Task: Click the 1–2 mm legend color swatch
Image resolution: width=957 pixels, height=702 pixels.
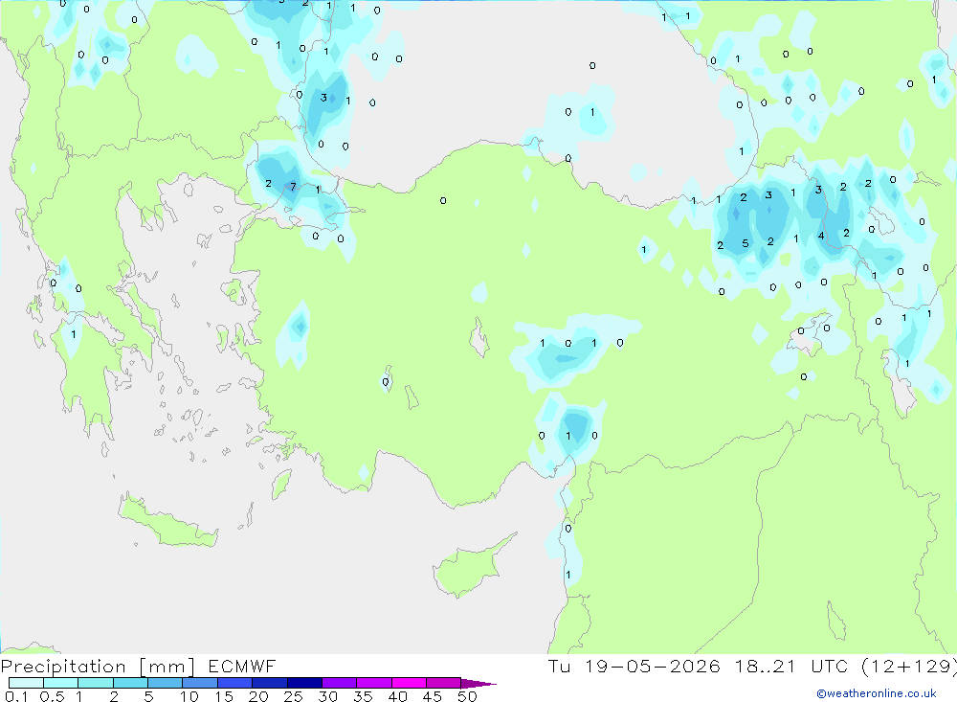Action: (x=95, y=683)
